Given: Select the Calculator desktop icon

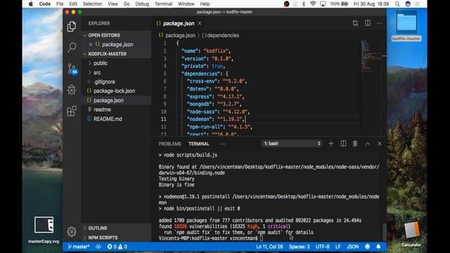Looking at the screenshot, I should 411,233.
